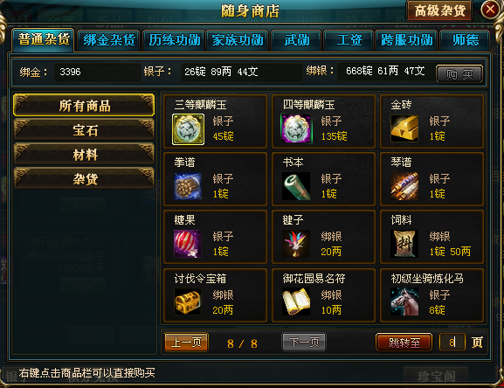Switch to the 绑金杂货 tab
The width and height of the screenshot is (504, 388).
tap(108, 40)
